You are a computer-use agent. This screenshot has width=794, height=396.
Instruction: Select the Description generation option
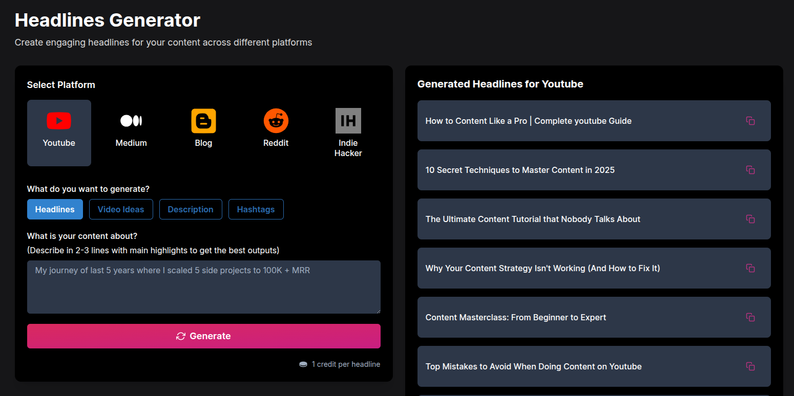click(191, 209)
